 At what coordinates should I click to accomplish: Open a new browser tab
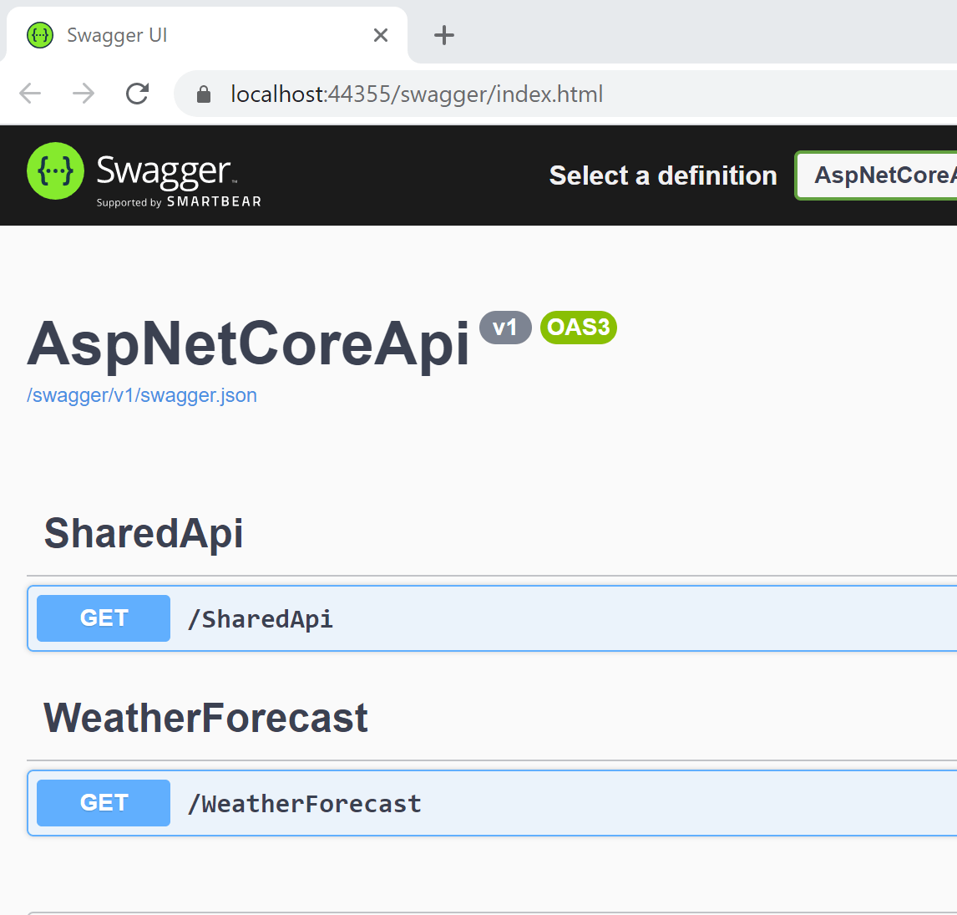tap(444, 35)
